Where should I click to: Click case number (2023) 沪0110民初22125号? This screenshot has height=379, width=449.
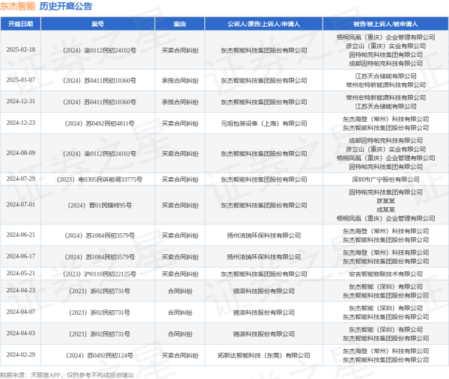(100, 274)
